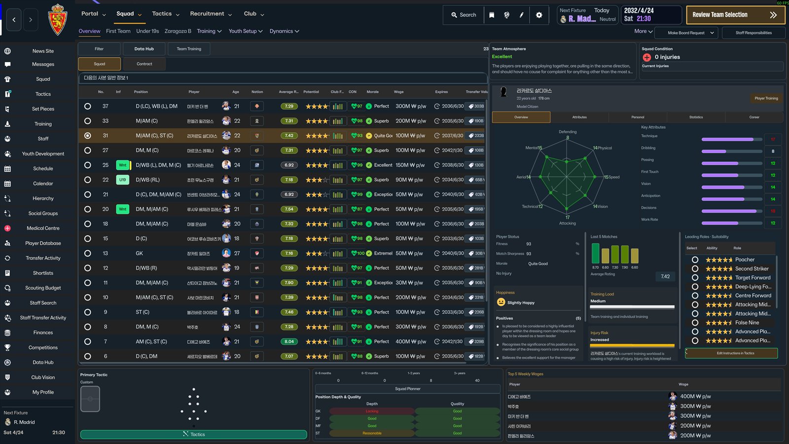The image size is (789, 444).
Task: Click the Tactics sidebar icon
Action: pos(7,94)
